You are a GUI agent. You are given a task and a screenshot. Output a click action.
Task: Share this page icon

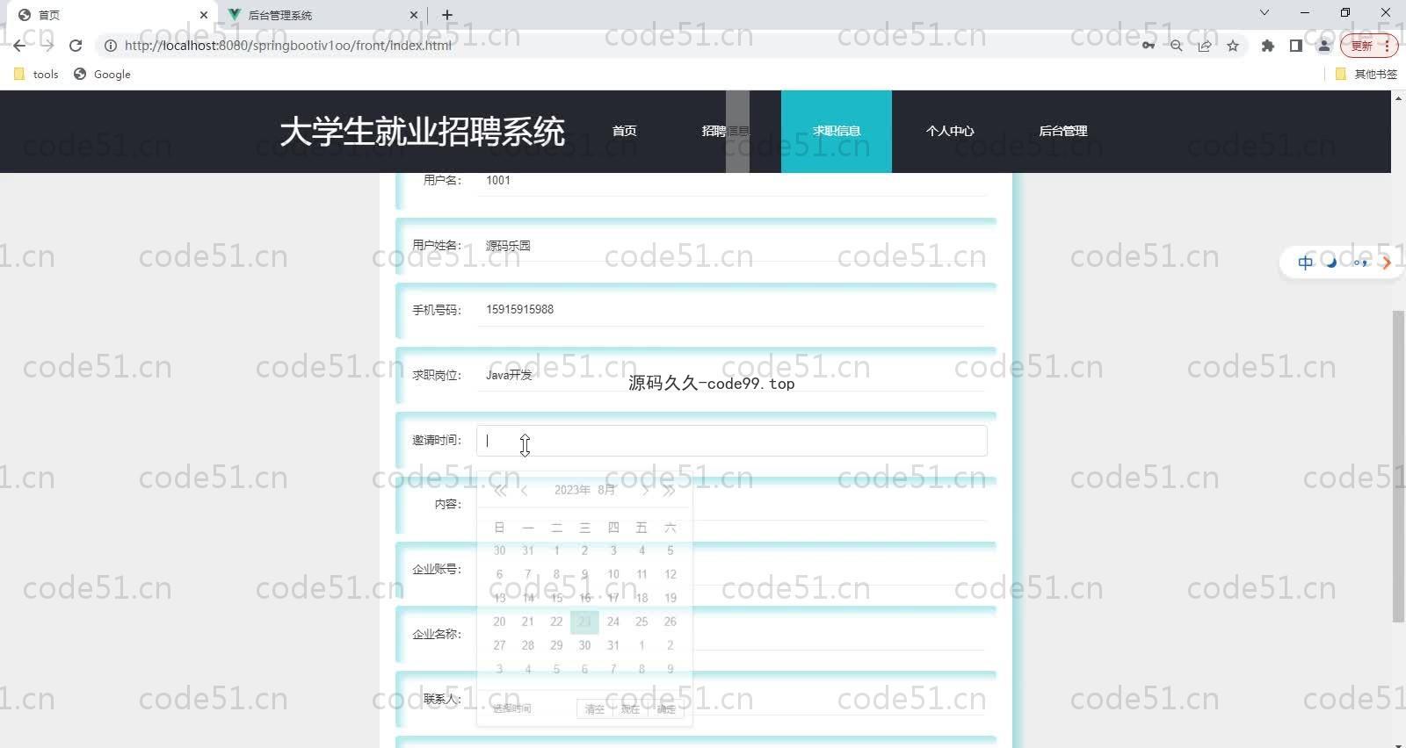point(1205,46)
